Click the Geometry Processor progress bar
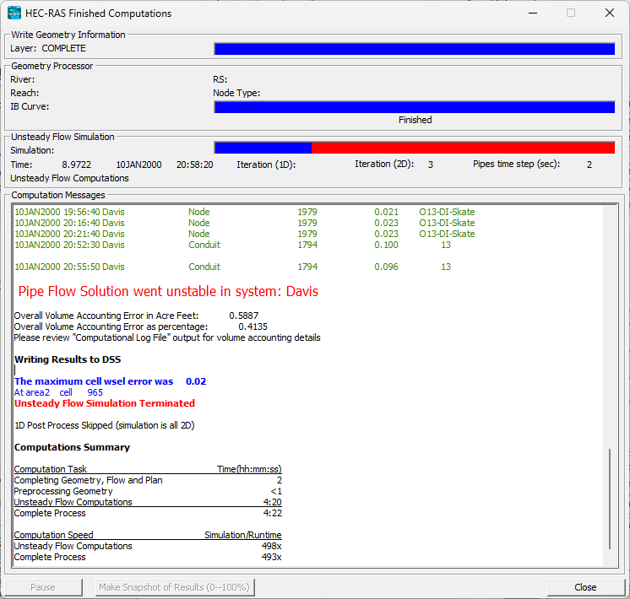The height and width of the screenshot is (599, 630). (415, 107)
